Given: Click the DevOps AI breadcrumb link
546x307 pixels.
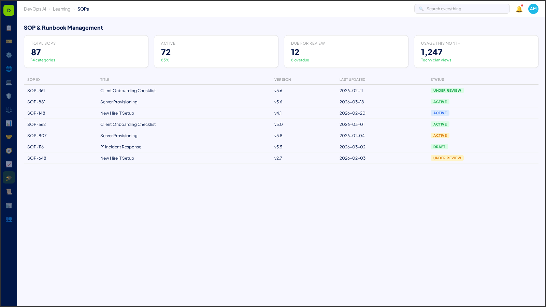Looking at the screenshot, I should (35, 9).
